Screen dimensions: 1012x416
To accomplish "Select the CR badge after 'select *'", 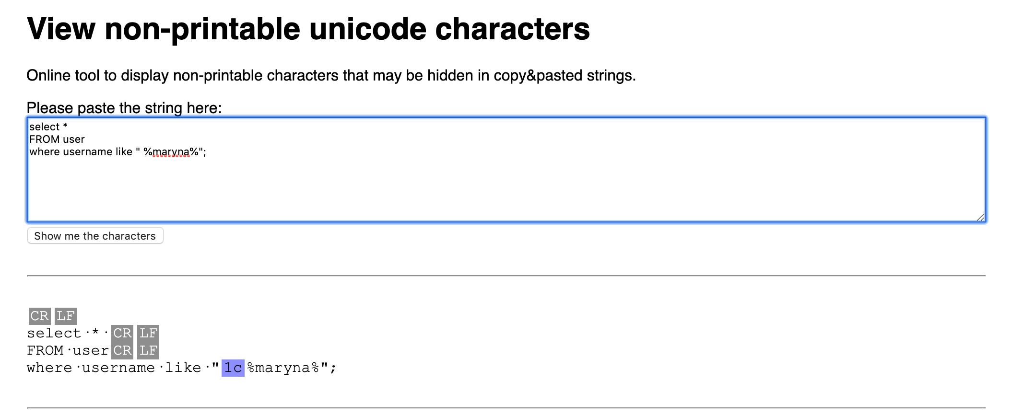I will (x=123, y=333).
